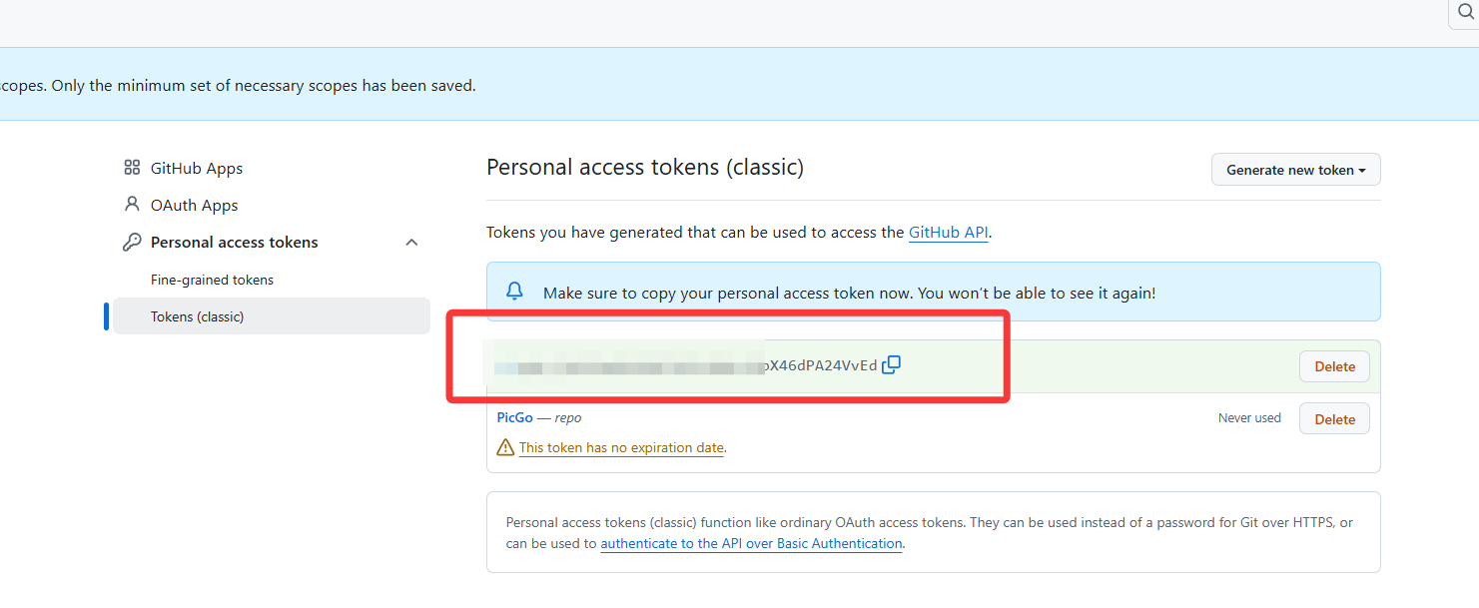Delete the PicGo token
Image resolution: width=1479 pixels, height=608 pixels.
1333,419
